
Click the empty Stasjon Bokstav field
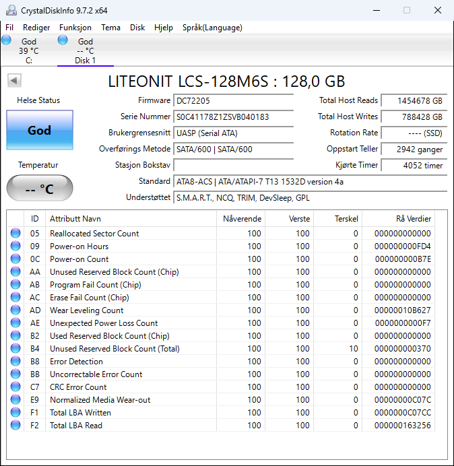(233, 165)
